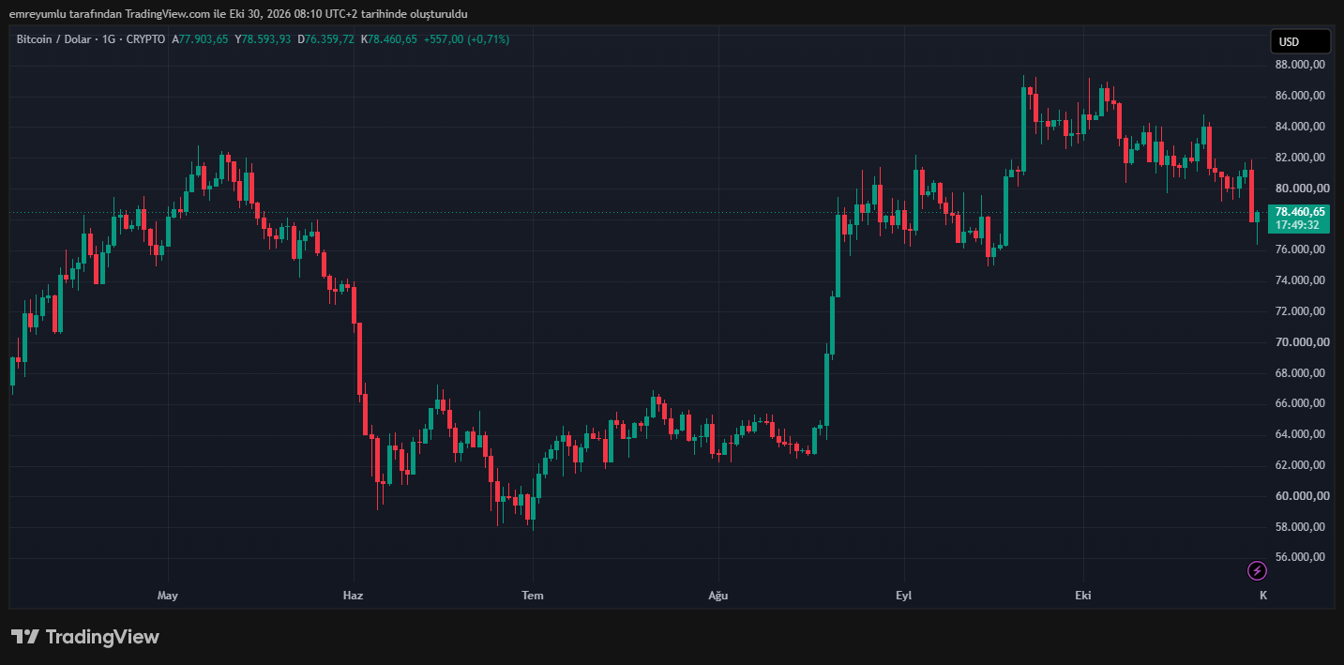
Task: Click the Ağu label on time axis
Action: (x=717, y=596)
